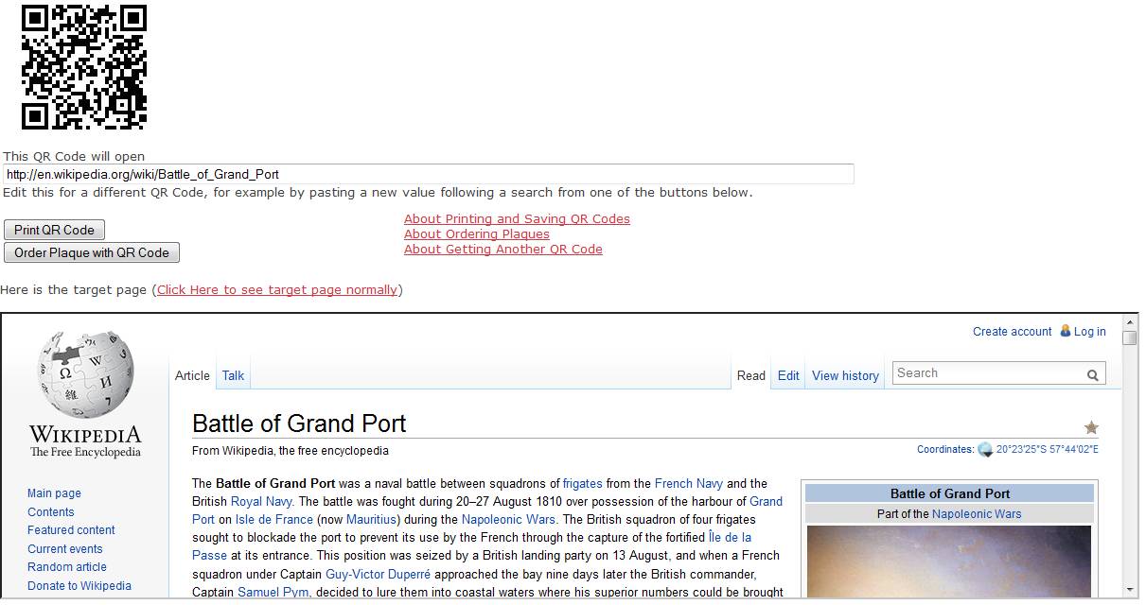The image size is (1146, 605).
Task: Open the Edit tab
Action: pos(788,375)
